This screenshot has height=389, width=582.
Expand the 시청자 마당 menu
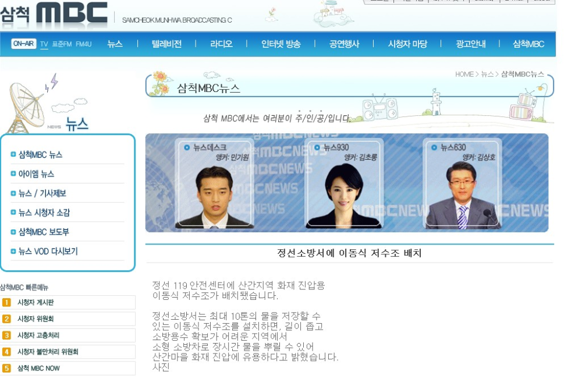pos(407,44)
